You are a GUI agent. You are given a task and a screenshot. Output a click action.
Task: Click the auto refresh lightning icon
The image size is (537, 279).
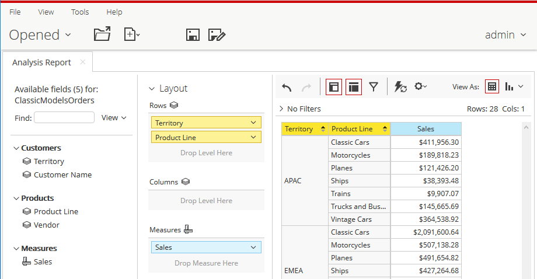point(400,87)
